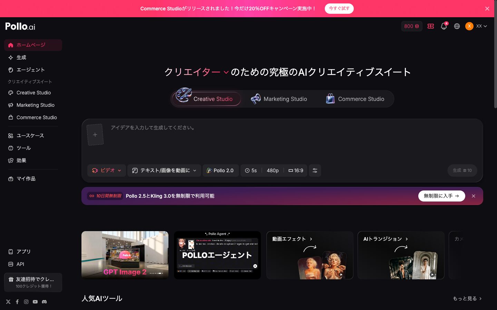Viewport: 497px width, 310px height.
Task: Open the 動画エフェクト card
Action: (310, 255)
